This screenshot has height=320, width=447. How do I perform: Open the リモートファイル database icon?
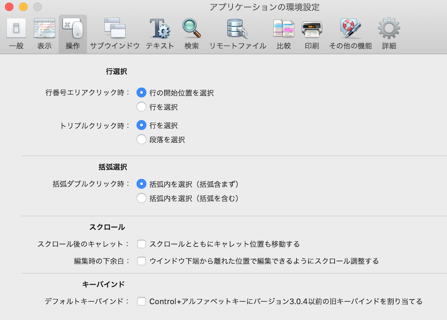click(x=238, y=28)
